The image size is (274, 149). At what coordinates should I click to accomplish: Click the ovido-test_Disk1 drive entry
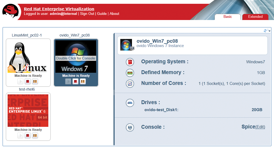(161, 110)
